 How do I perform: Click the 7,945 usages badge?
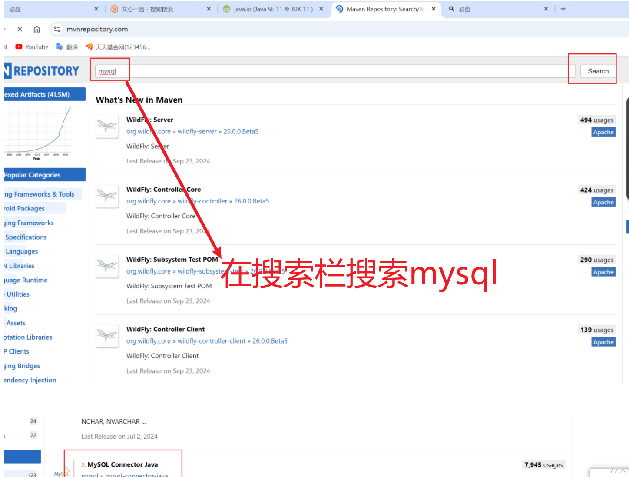tap(543, 465)
